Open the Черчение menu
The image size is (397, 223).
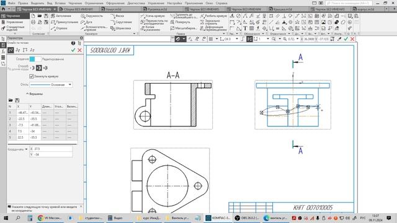pyautogui.click(x=75, y=3)
